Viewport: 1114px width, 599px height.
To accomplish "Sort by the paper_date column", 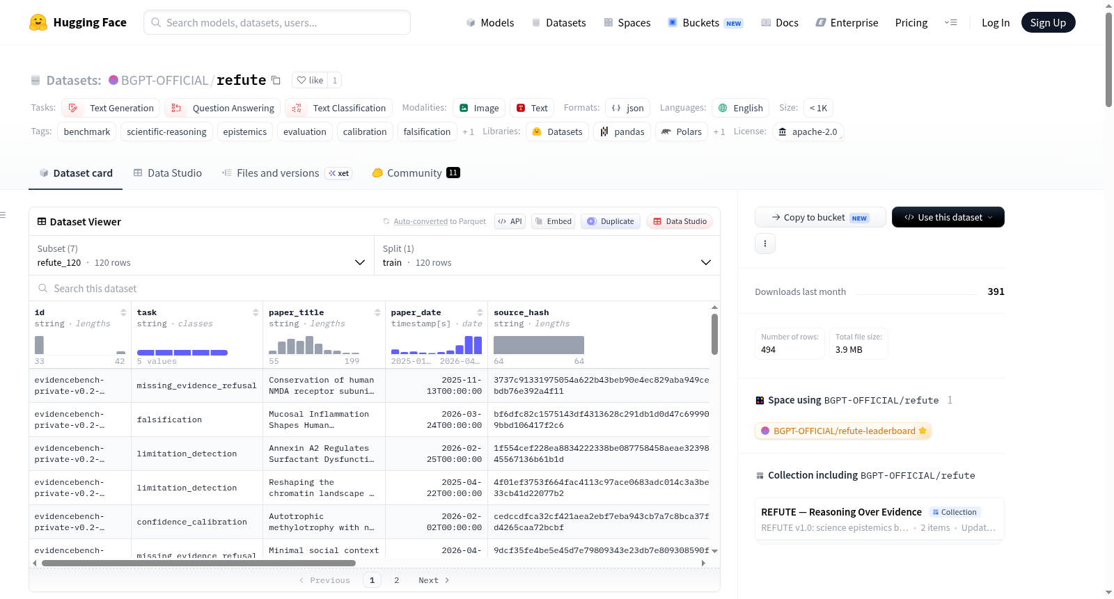I will [x=480, y=312].
